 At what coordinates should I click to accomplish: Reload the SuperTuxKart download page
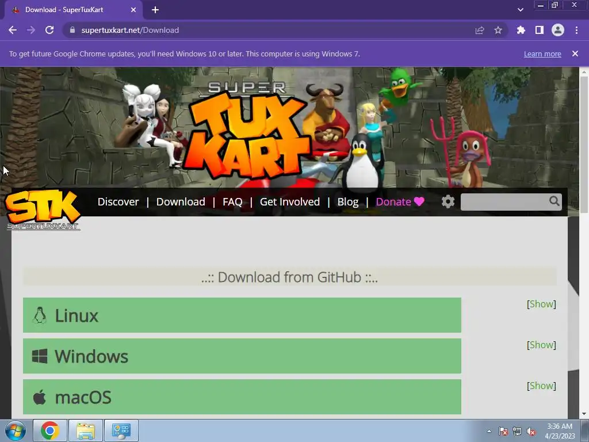pyautogui.click(x=49, y=30)
